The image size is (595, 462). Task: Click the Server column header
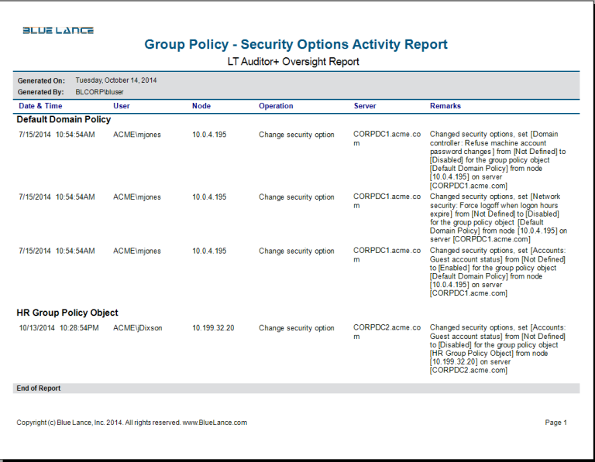(x=365, y=106)
